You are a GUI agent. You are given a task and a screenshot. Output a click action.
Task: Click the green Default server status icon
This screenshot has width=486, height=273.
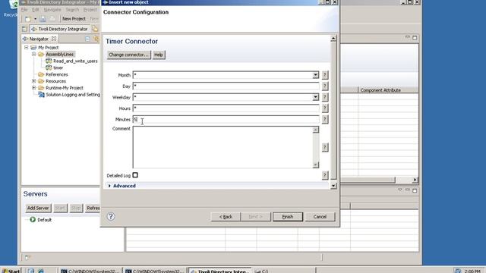click(33, 219)
